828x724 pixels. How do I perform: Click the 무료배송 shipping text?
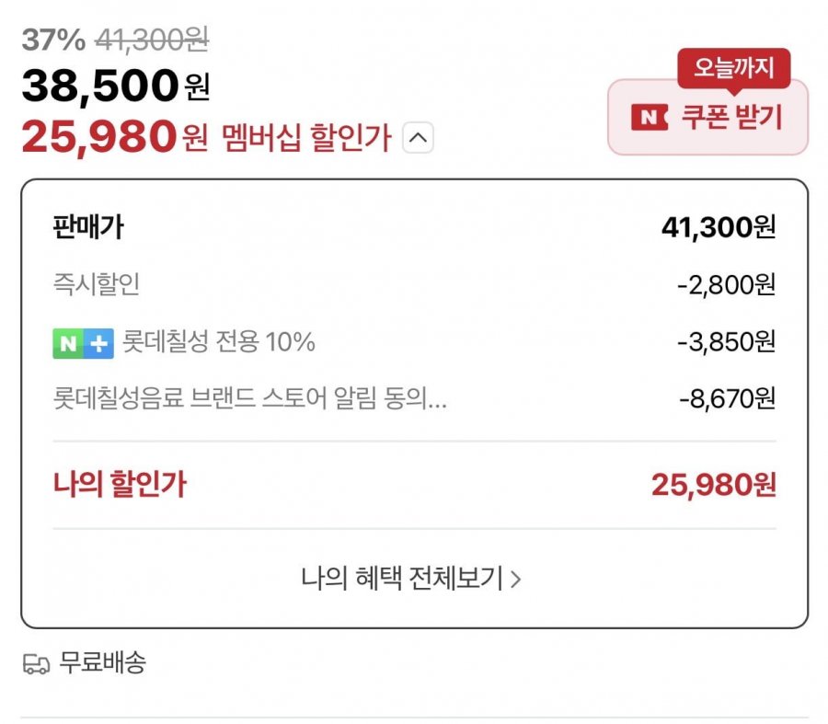(102, 663)
